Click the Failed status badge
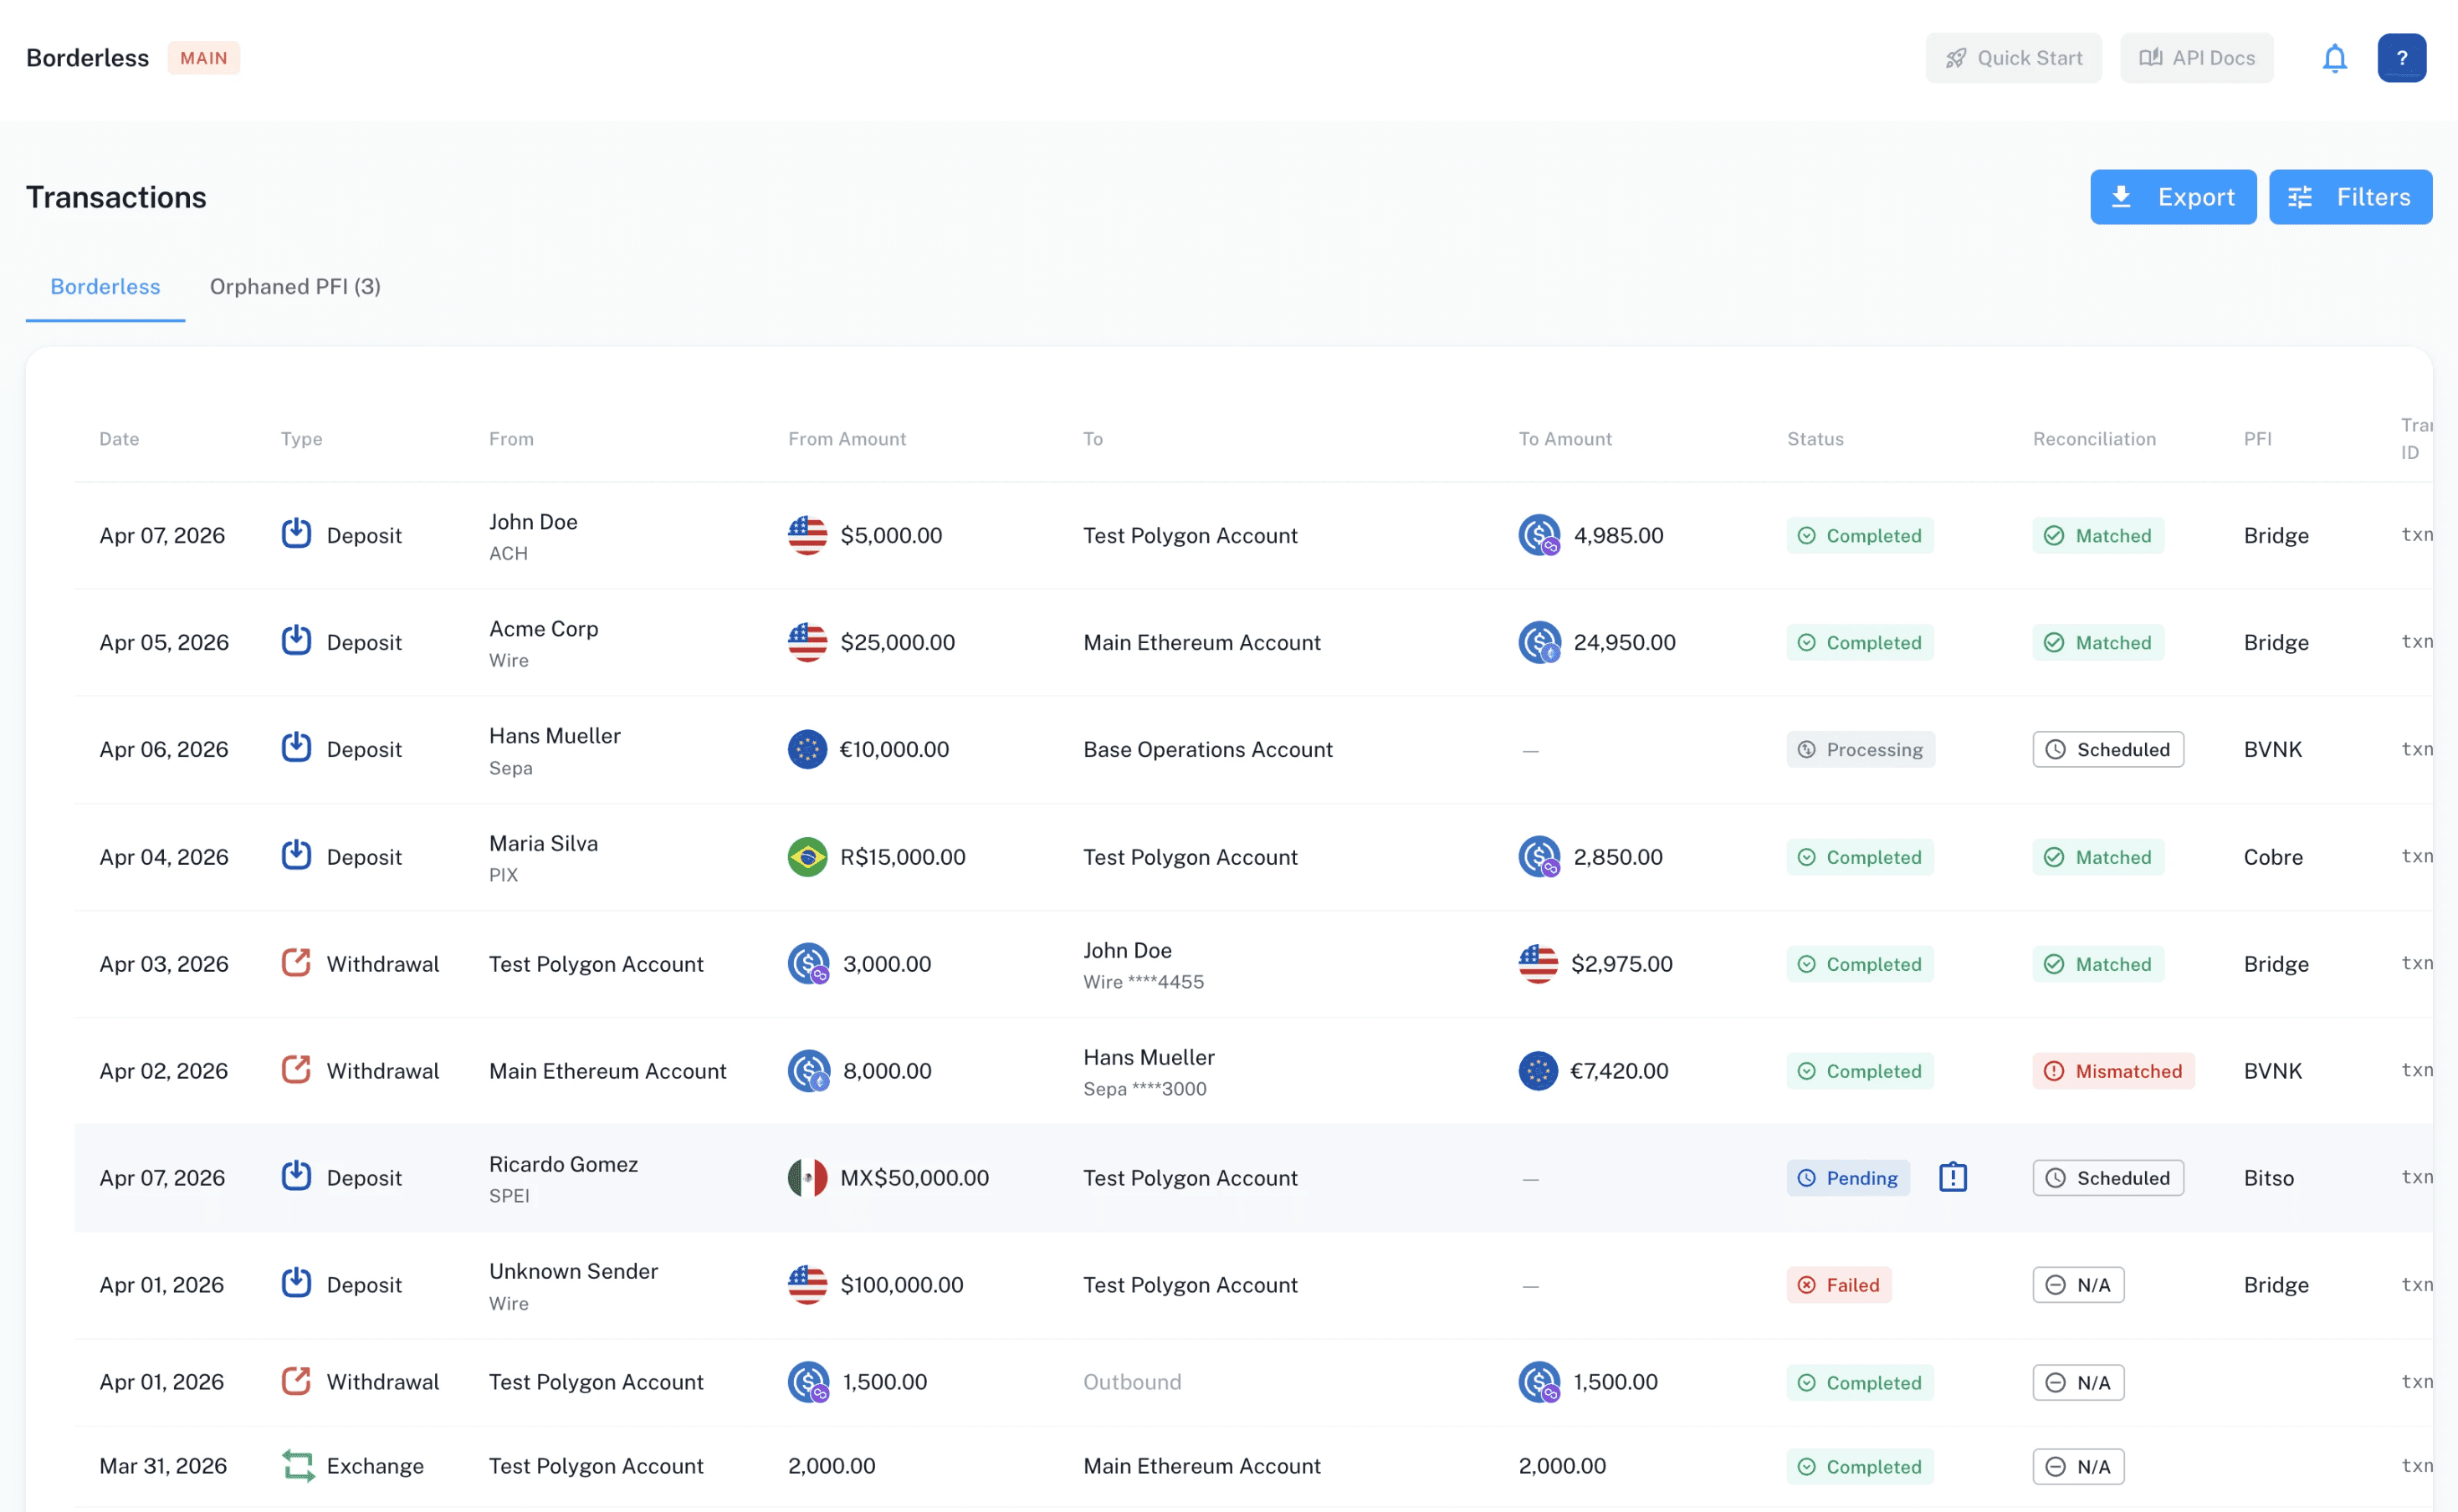 pyautogui.click(x=1839, y=1284)
